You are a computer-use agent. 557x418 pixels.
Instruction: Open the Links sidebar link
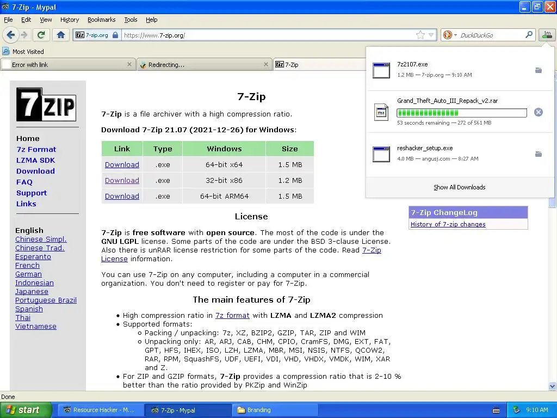click(26, 204)
